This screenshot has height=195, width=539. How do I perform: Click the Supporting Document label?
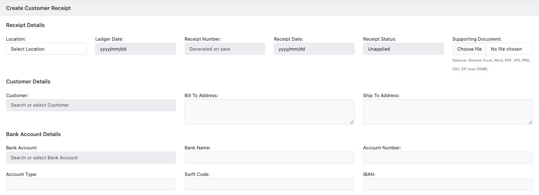tap(477, 39)
